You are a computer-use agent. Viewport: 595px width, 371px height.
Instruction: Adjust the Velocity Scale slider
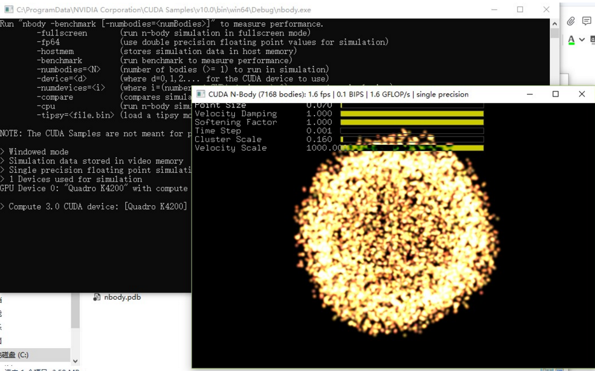412,148
